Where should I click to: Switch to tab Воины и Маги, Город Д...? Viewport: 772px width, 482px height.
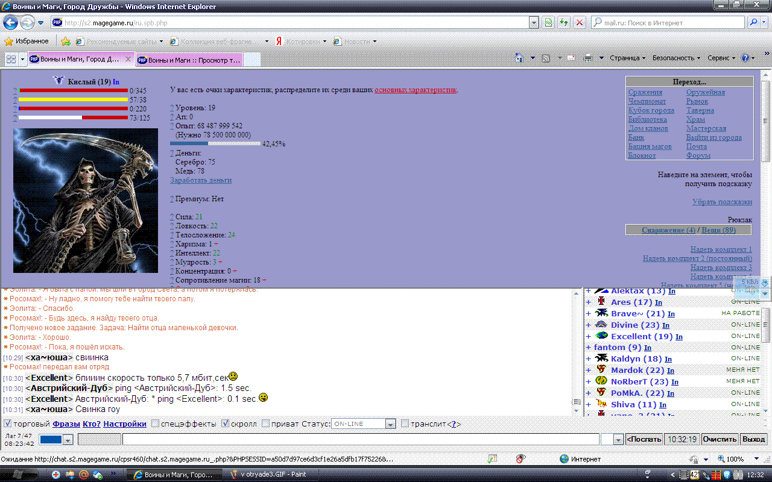(x=81, y=59)
